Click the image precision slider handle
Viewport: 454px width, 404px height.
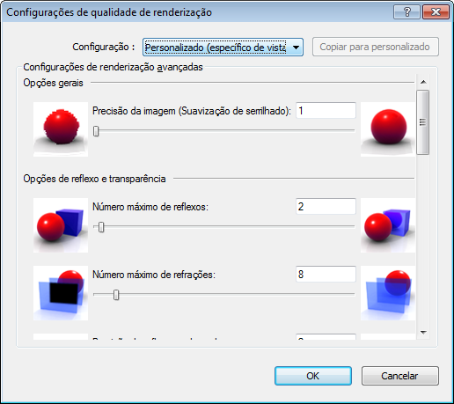point(96,131)
